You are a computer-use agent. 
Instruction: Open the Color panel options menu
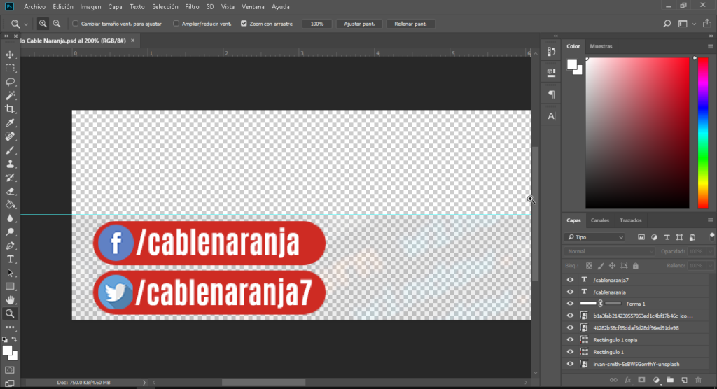[x=710, y=47]
